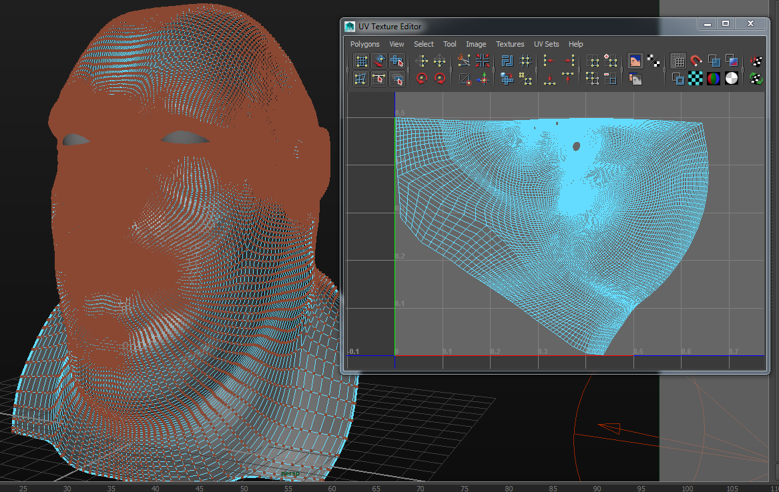The width and height of the screenshot is (779, 492).
Task: Toggle shaded UV display
Action: click(x=714, y=61)
